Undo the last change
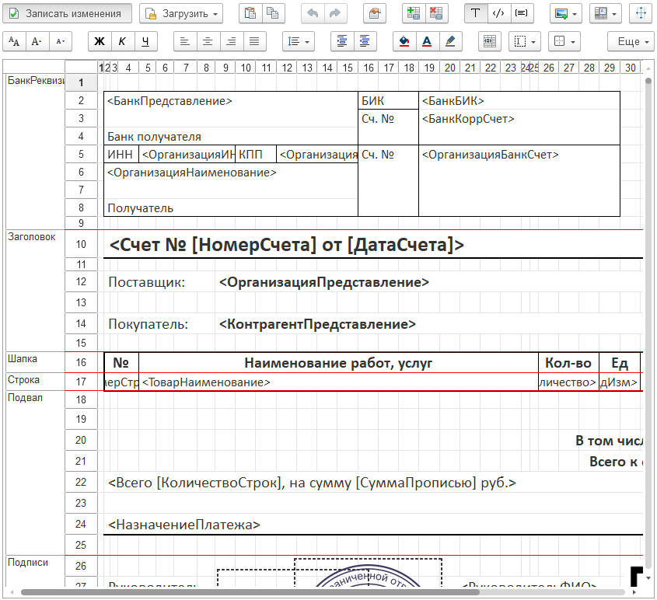657x600 pixels. [313, 13]
